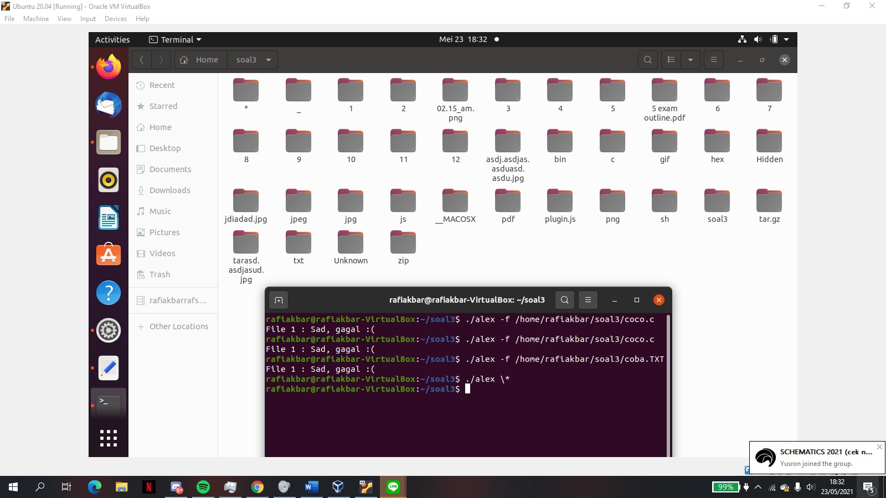Open Ubuntu Software from the dock

tap(109, 255)
